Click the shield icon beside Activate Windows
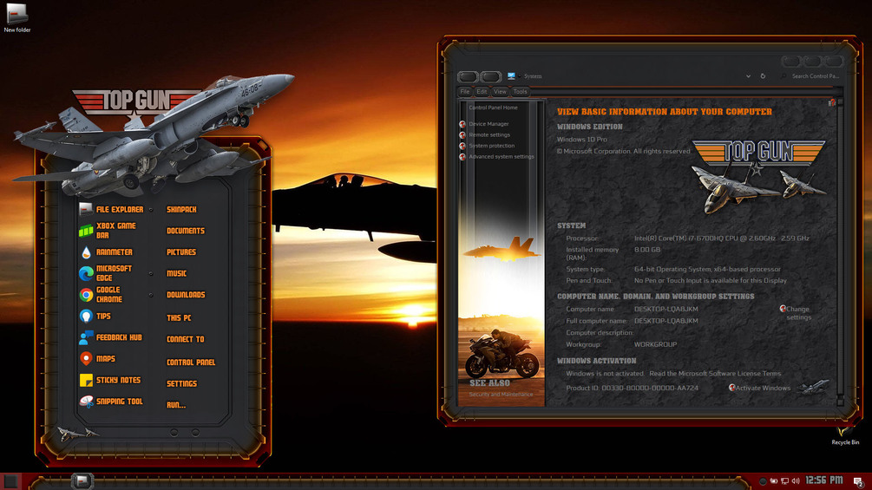Viewport: 872px width, 490px height. (731, 388)
